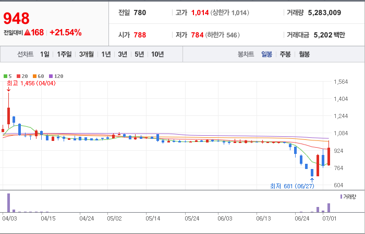Click the 거래량 value 5,283,009
Image resolution: width=365 pixels, height=234 pixels.
coord(324,12)
